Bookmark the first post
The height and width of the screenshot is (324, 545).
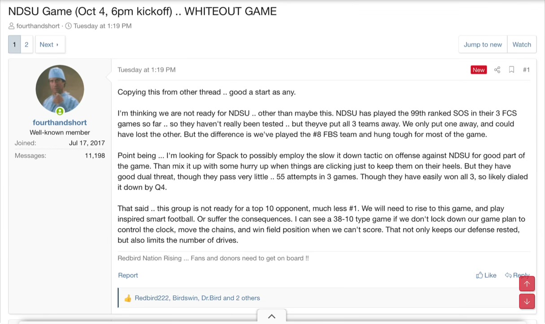(x=511, y=70)
